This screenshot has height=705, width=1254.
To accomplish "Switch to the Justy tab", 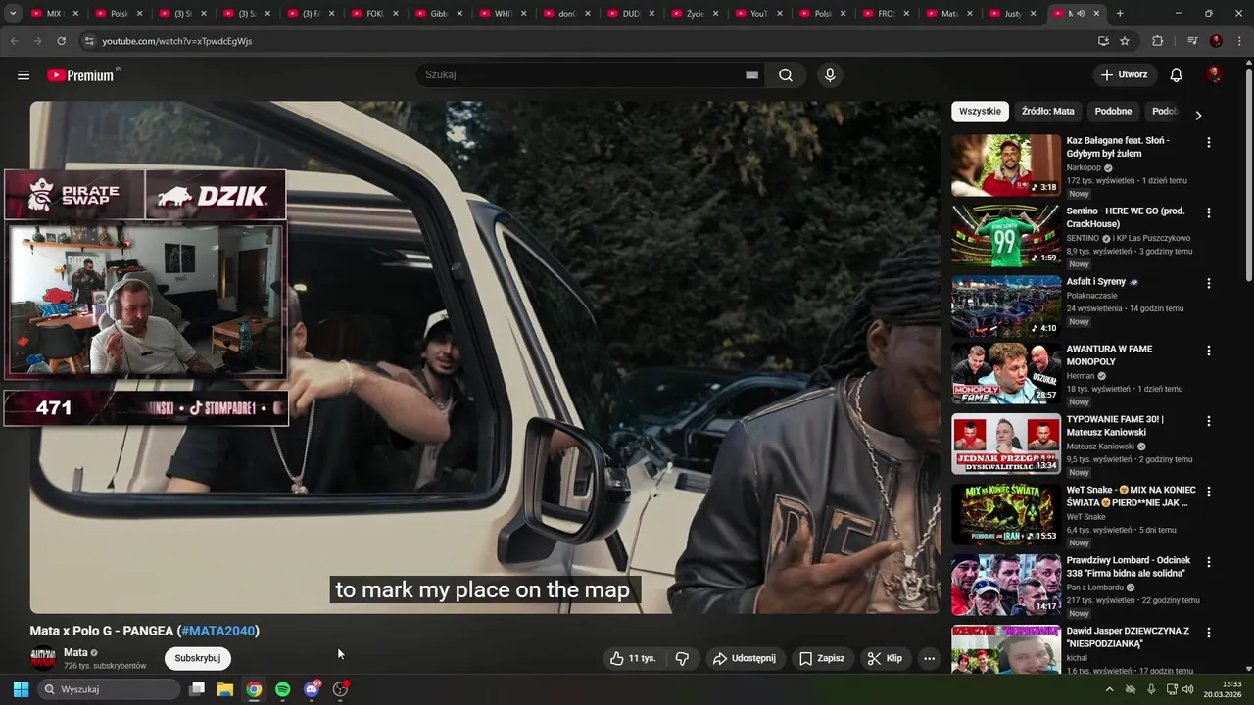I will 1012,14.
